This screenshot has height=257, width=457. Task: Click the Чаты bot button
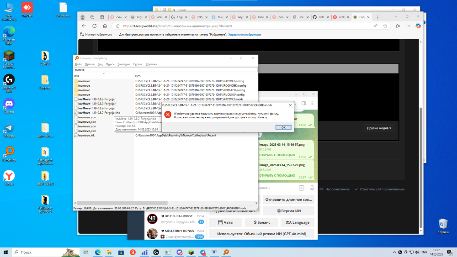(225, 222)
